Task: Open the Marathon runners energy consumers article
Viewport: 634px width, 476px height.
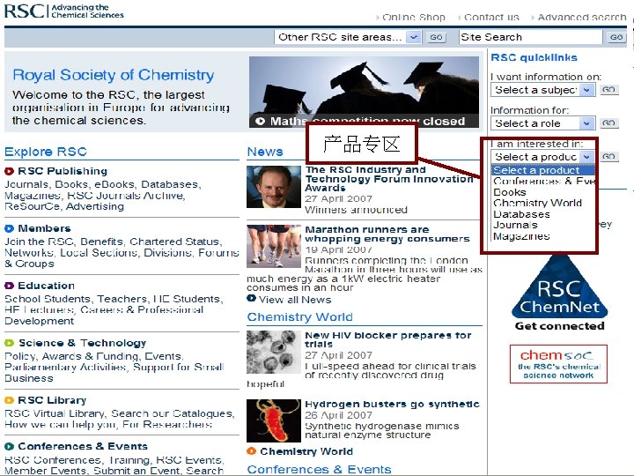Action: point(387,234)
